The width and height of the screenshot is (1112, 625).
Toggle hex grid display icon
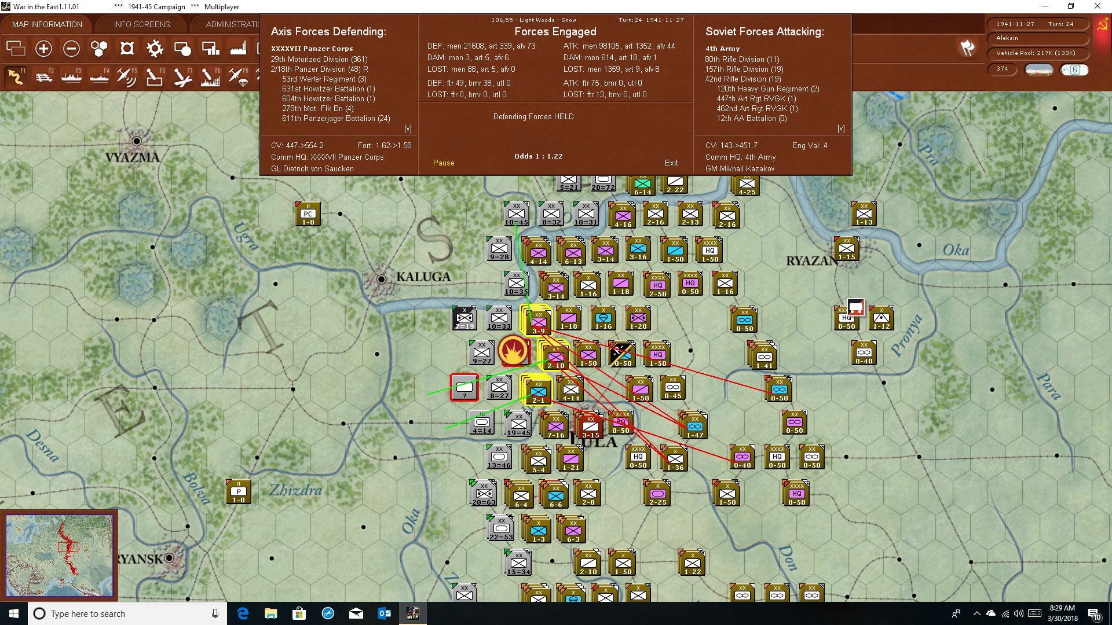99,49
